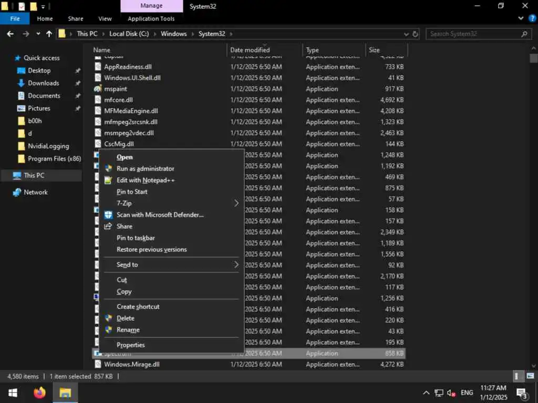
Task: Refresh the System32 folder view
Action: point(415,34)
